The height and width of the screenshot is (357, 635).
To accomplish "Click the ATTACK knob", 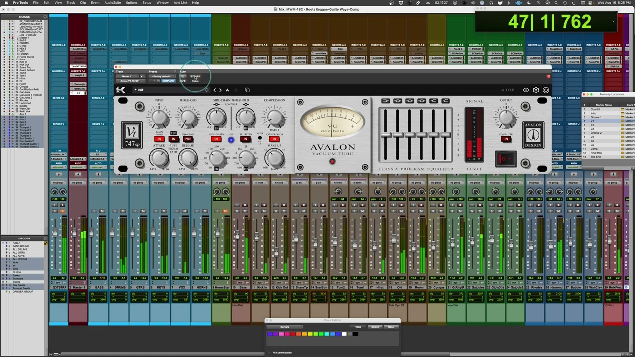I will (x=159, y=158).
